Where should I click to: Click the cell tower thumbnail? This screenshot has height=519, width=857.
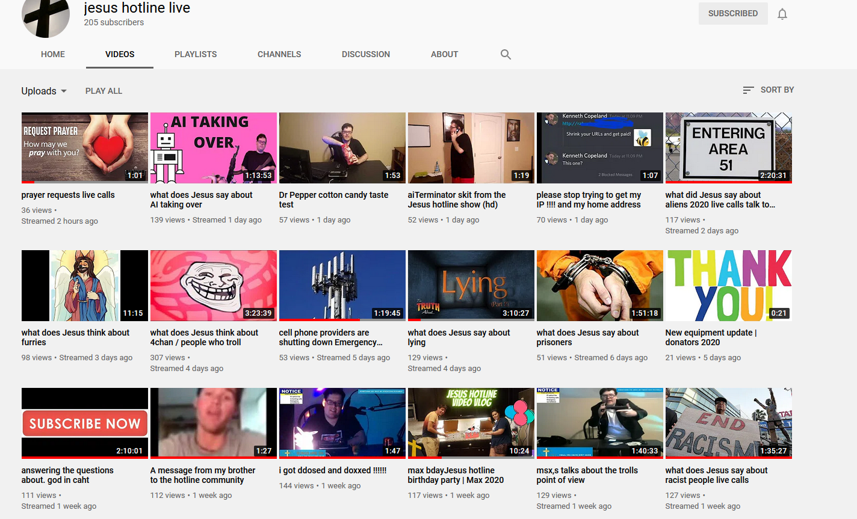(342, 286)
